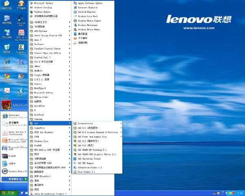
Task: Launch Windows Media Player from programs submenu
Action: pos(87,21)
